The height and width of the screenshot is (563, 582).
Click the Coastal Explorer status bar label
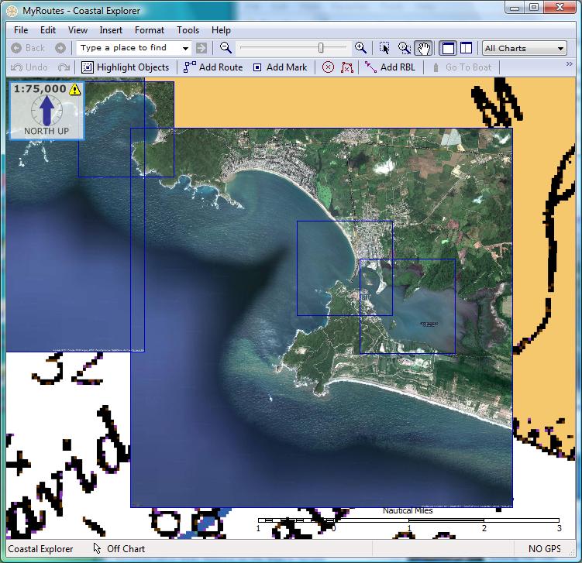[x=40, y=548]
